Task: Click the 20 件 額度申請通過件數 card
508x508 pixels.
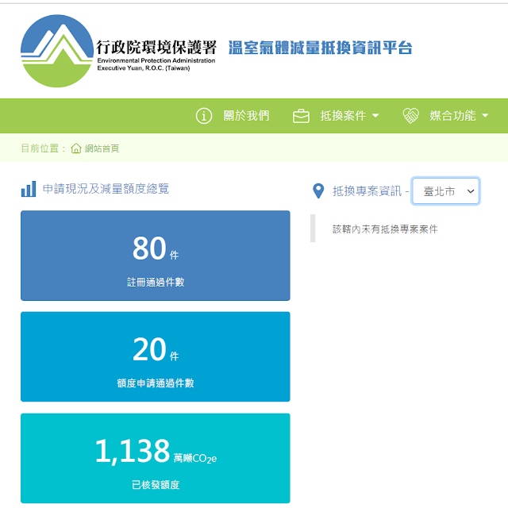Action: pyautogui.click(x=156, y=356)
